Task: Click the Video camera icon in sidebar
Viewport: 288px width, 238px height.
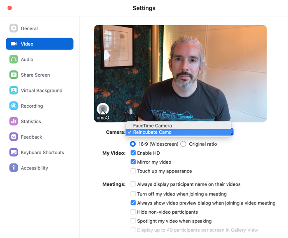Action: (14, 44)
